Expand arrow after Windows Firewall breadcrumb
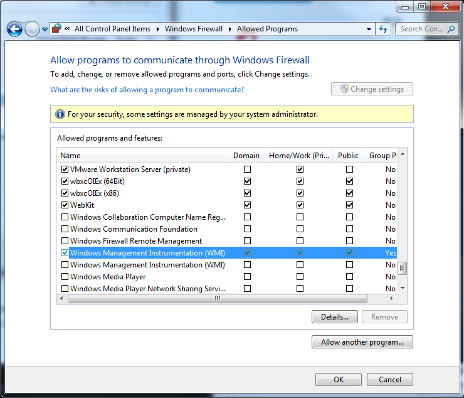Screen dimensions: 464x398 (229, 29)
